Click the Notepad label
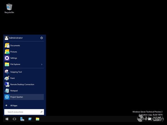The width and height of the screenshot is (167, 125). (14, 91)
